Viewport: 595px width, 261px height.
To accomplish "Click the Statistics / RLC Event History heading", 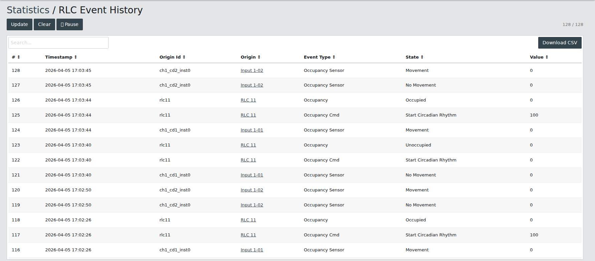I will 75,10.
